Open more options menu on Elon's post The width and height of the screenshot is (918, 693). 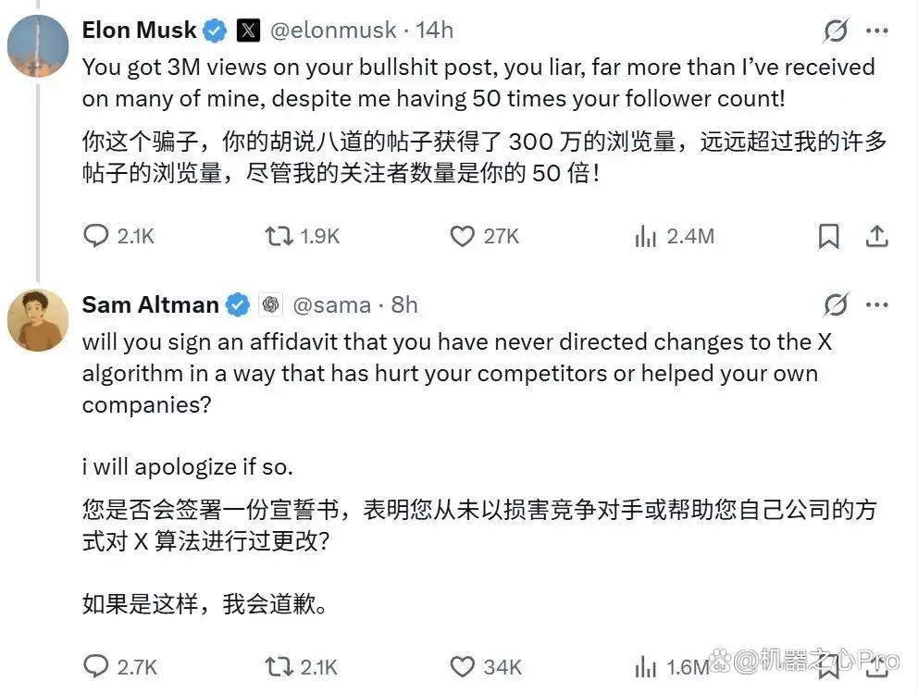coord(876,31)
